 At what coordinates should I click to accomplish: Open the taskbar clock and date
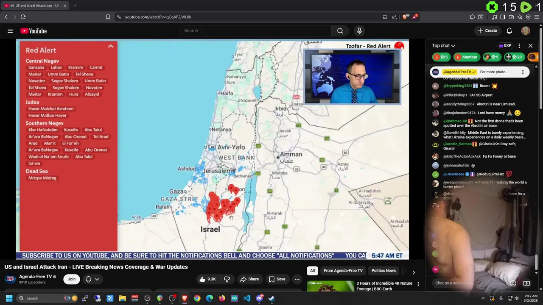(x=531, y=298)
